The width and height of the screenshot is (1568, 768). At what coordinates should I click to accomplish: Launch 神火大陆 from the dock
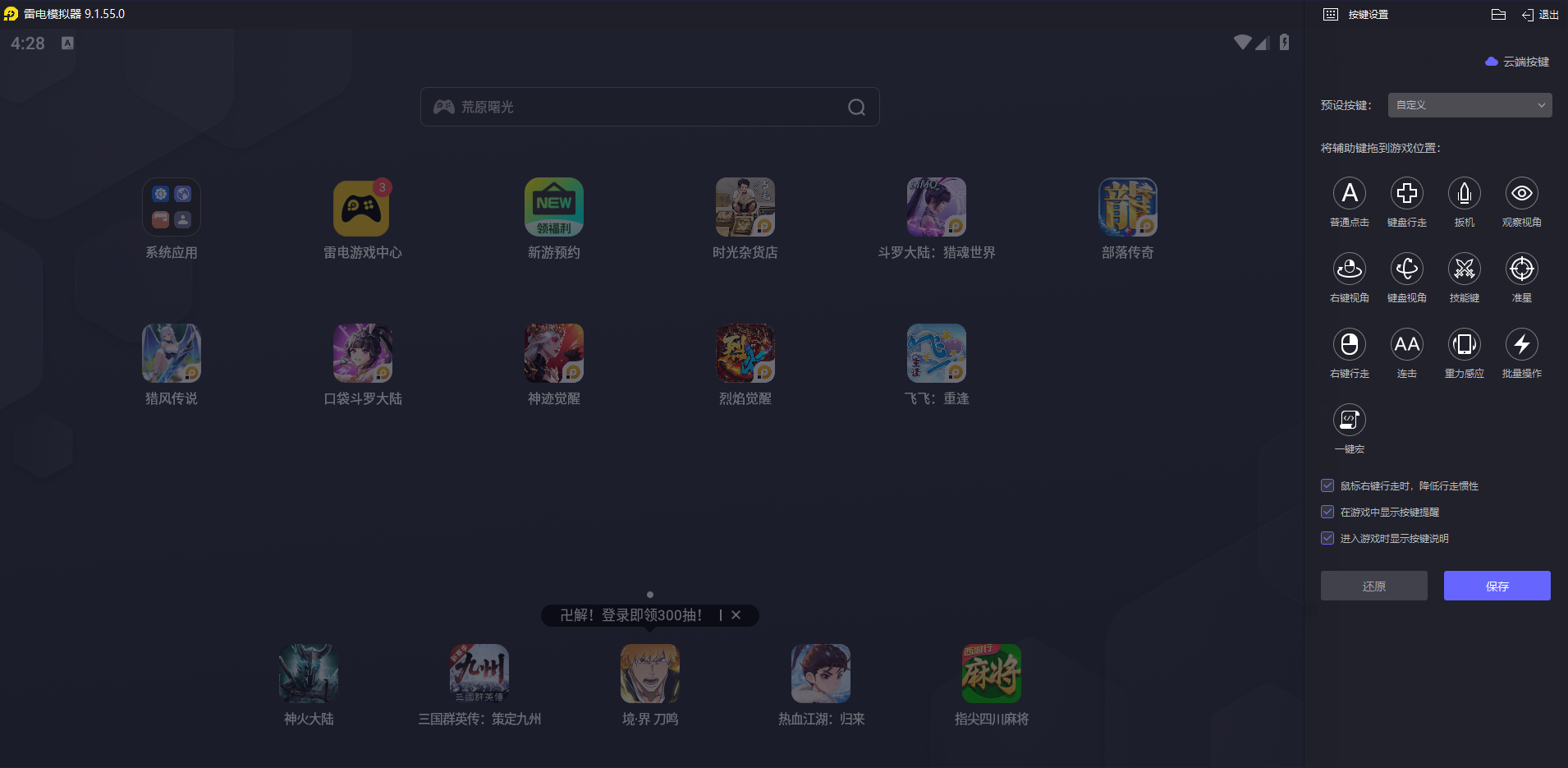pos(309,674)
